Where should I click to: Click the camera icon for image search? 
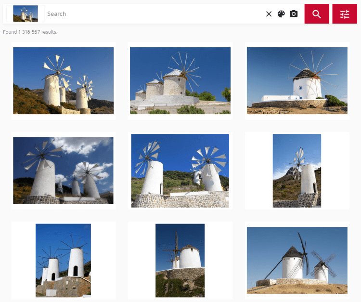pyautogui.click(x=294, y=14)
